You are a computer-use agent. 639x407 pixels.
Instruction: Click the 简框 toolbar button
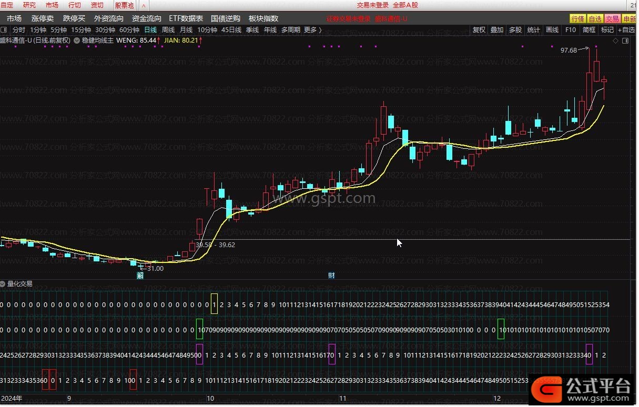pos(589,30)
